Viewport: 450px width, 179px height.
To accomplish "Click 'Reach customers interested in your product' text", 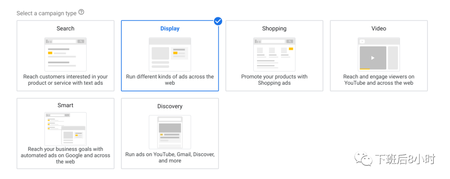I will coord(65,80).
